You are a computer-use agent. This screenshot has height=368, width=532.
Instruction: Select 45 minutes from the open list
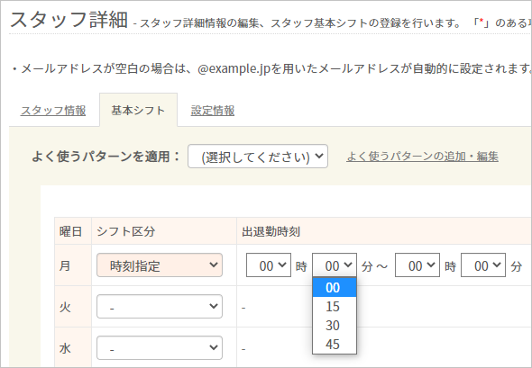[x=335, y=345]
